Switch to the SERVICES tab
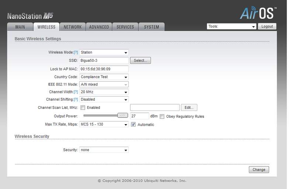This screenshot has height=189, width=295. 125,27
